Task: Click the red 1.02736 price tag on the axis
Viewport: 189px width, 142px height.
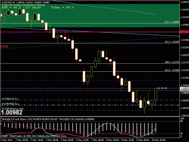Action: click(x=184, y=32)
